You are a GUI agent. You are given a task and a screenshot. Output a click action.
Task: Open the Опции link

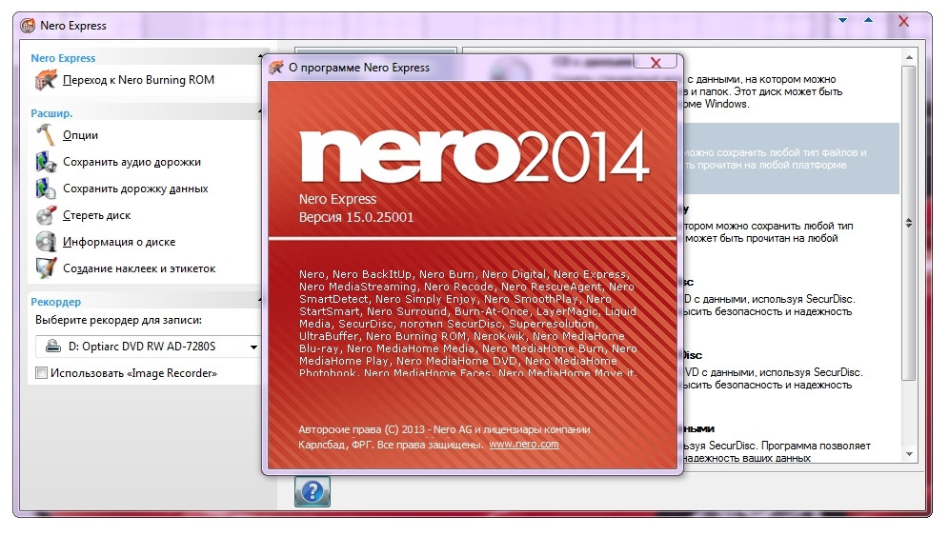coord(80,135)
